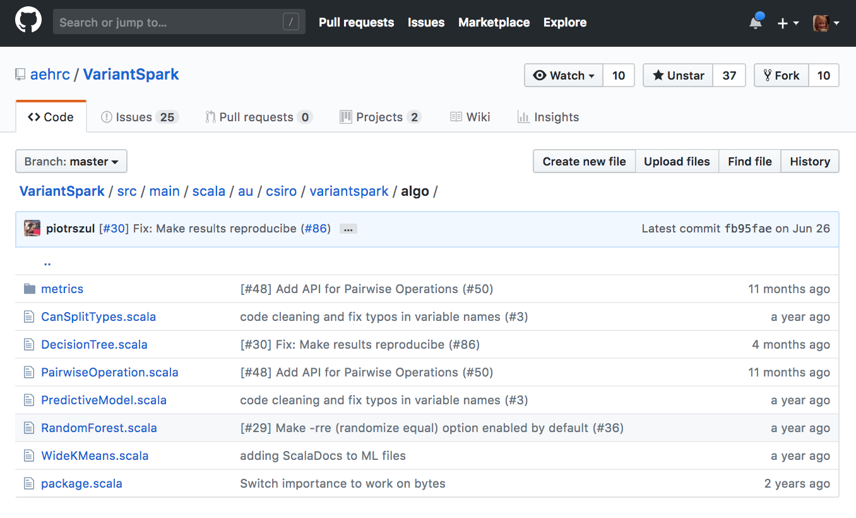This screenshot has width=856, height=518.
Task: Click file icon beside RandomForest.scala
Action: pos(28,428)
